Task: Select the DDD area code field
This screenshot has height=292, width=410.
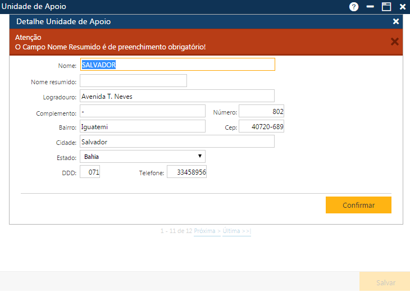Action: click(x=90, y=172)
